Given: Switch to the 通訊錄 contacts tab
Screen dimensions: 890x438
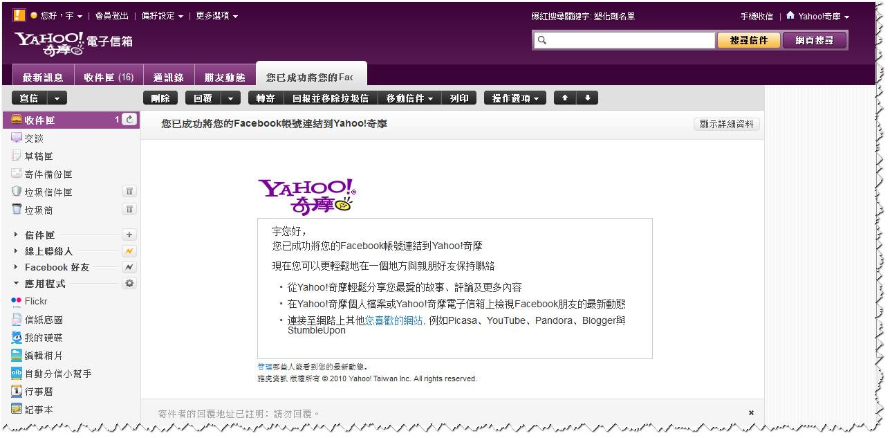Looking at the screenshot, I should click(169, 76).
